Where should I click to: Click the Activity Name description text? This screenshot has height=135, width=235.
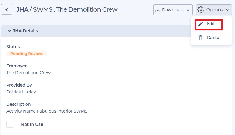47,111
